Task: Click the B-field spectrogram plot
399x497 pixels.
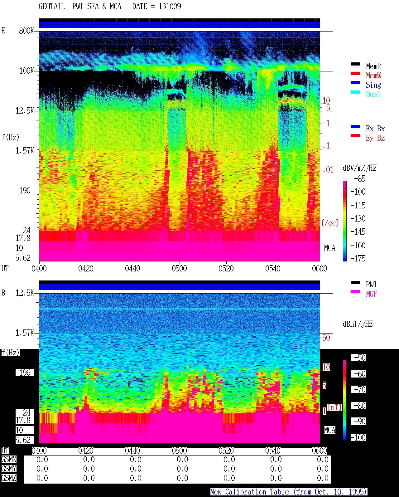Action: 180,368
